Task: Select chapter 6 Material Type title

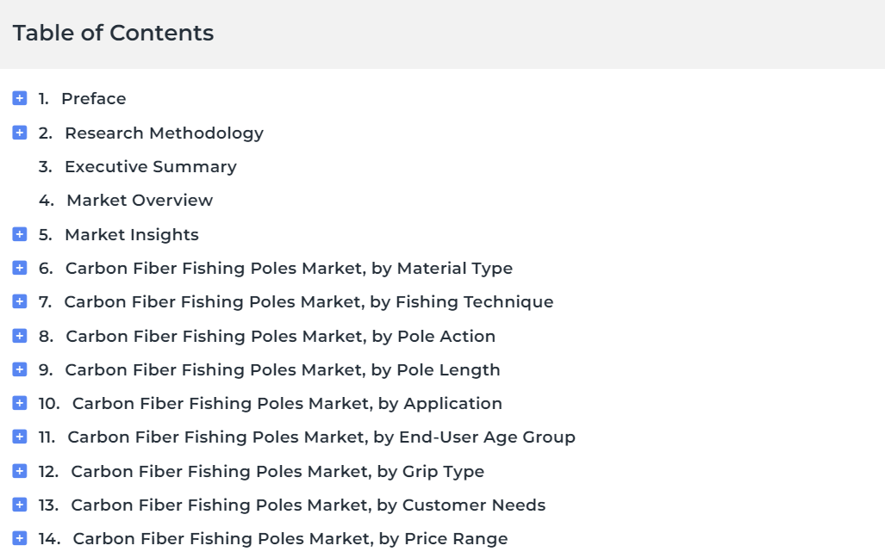Action: pyautogui.click(x=289, y=269)
